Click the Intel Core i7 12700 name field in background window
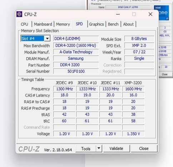The width and height of the screenshot is (173, 167). (128, 7)
